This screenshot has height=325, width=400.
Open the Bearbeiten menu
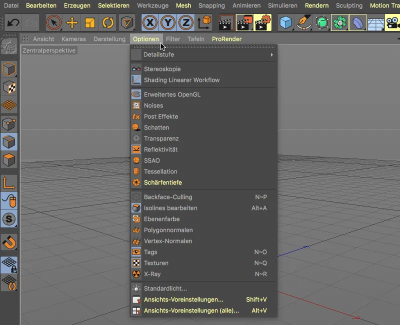coord(41,5)
